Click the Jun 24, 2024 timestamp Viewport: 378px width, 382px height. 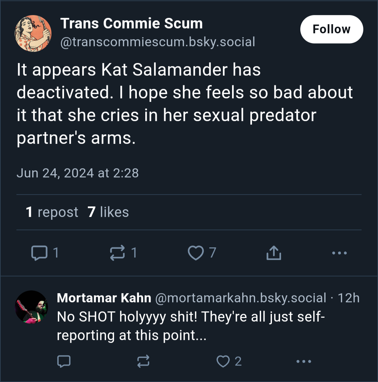click(x=77, y=173)
